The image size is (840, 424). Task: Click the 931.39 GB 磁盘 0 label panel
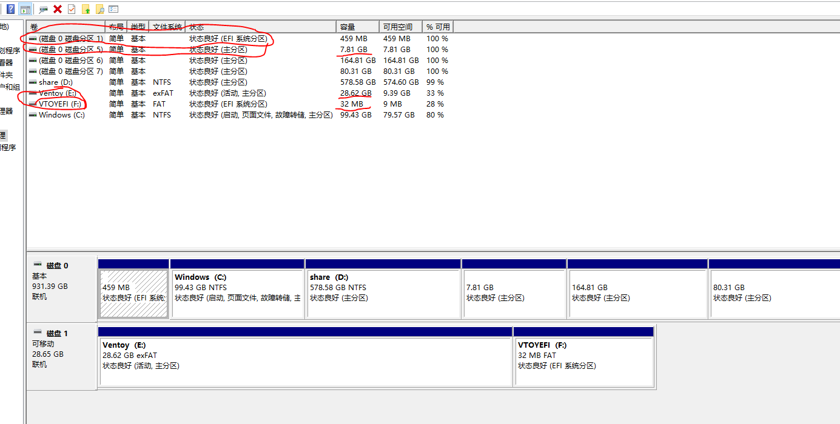[61, 288]
